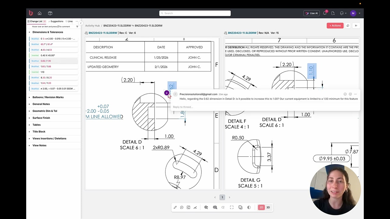
Task: Click the 3D cube icon in top bar
Action: 50,13
